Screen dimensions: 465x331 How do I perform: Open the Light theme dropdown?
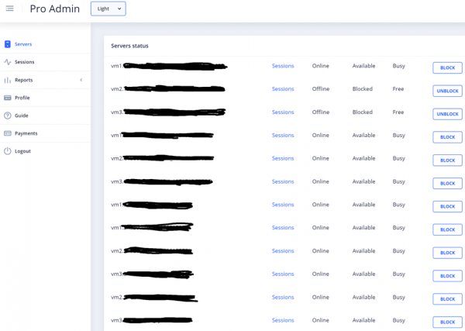108,9
